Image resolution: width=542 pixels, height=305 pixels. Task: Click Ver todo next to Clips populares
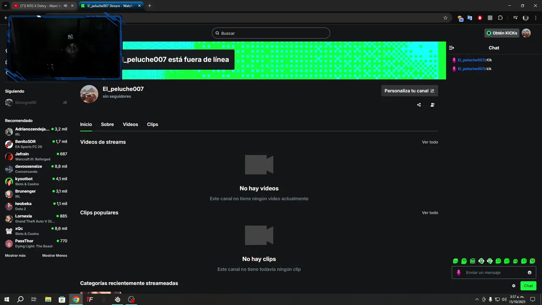(430, 213)
